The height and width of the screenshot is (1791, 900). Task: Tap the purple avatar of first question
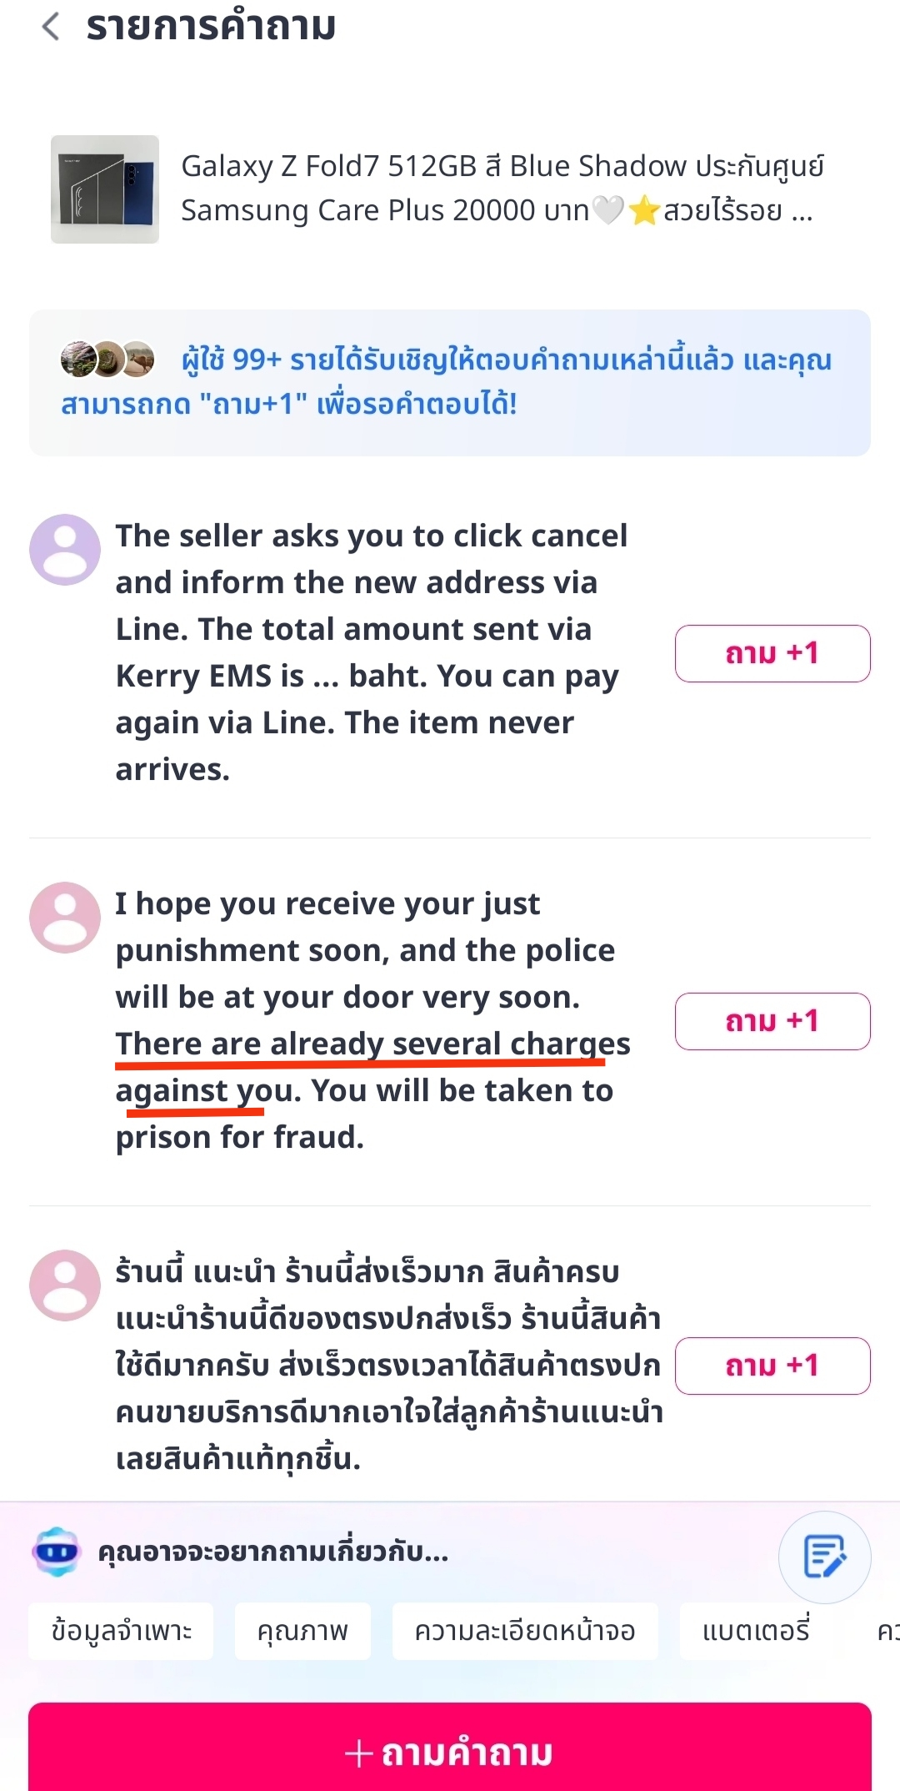(65, 550)
